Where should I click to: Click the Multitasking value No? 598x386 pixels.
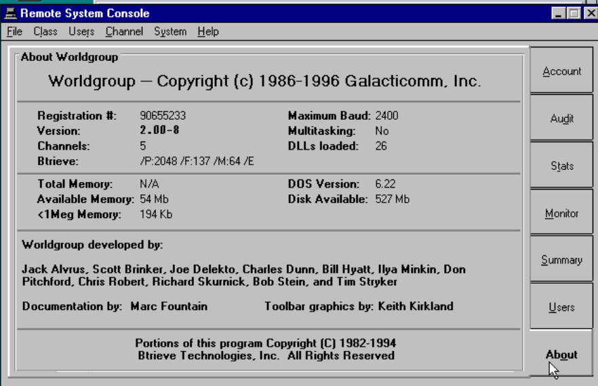pyautogui.click(x=382, y=131)
